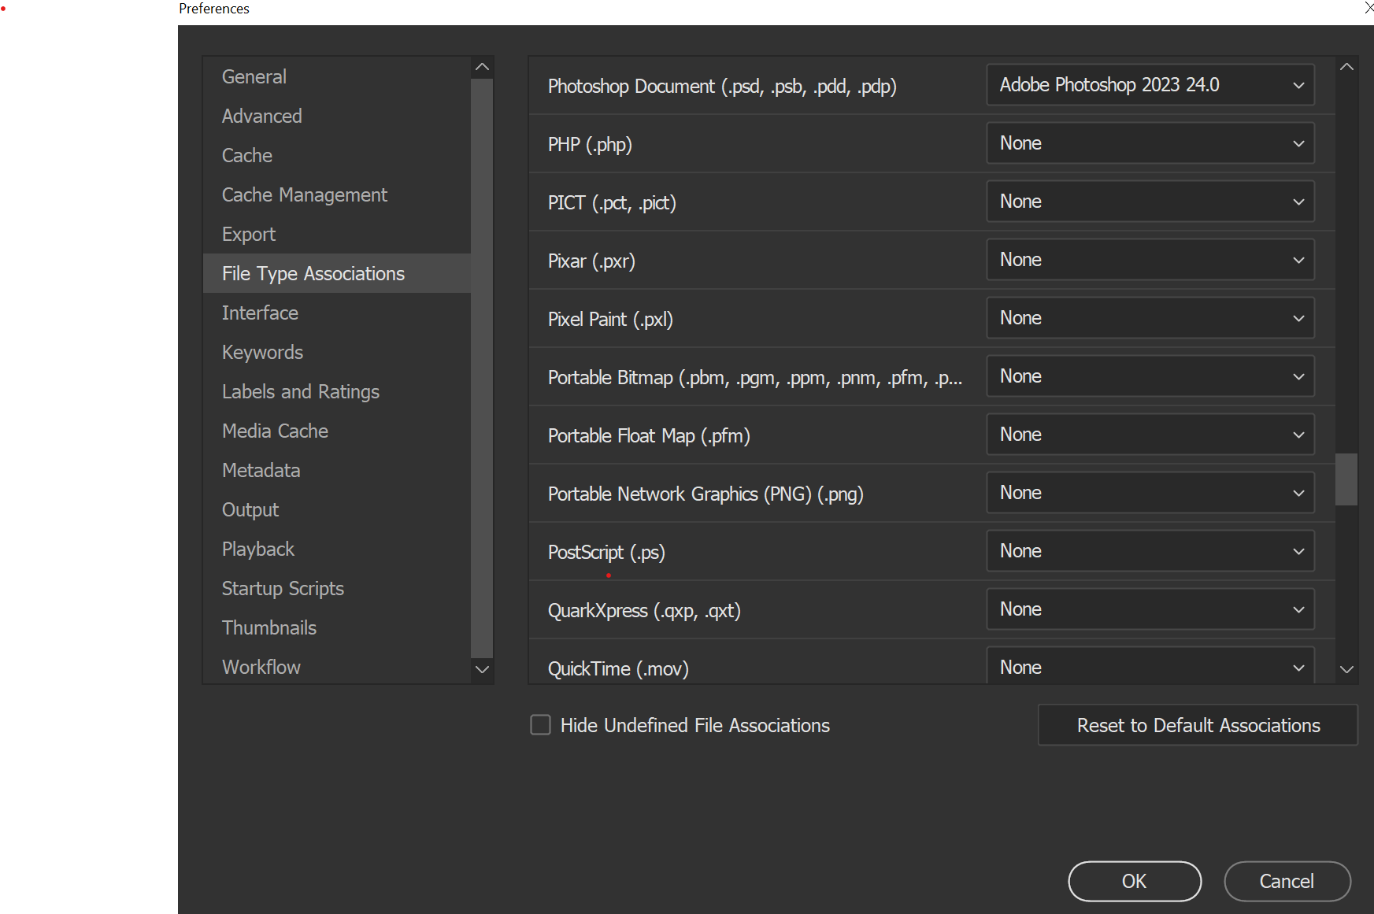1374x914 pixels.
Task: Open the Playback preferences section
Action: click(x=257, y=549)
